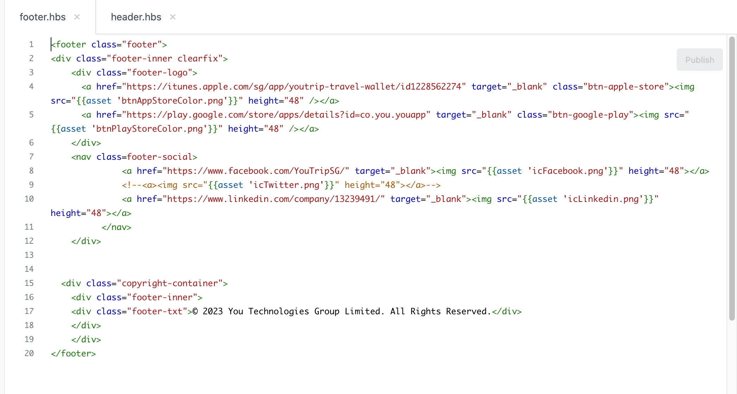Screen dimensions: 737x394
Task: Click line number 15 in gutter
Action: (x=29, y=283)
